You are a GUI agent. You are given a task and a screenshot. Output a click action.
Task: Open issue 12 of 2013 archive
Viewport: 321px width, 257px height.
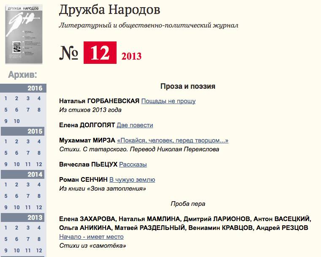39,250
